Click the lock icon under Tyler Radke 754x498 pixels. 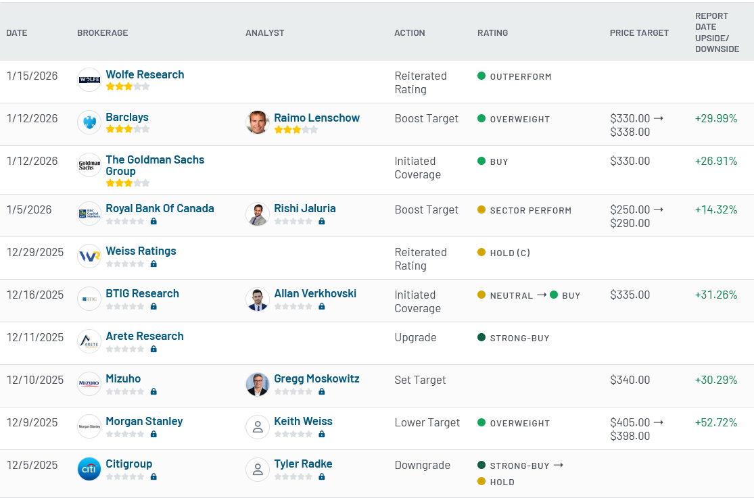pos(322,476)
